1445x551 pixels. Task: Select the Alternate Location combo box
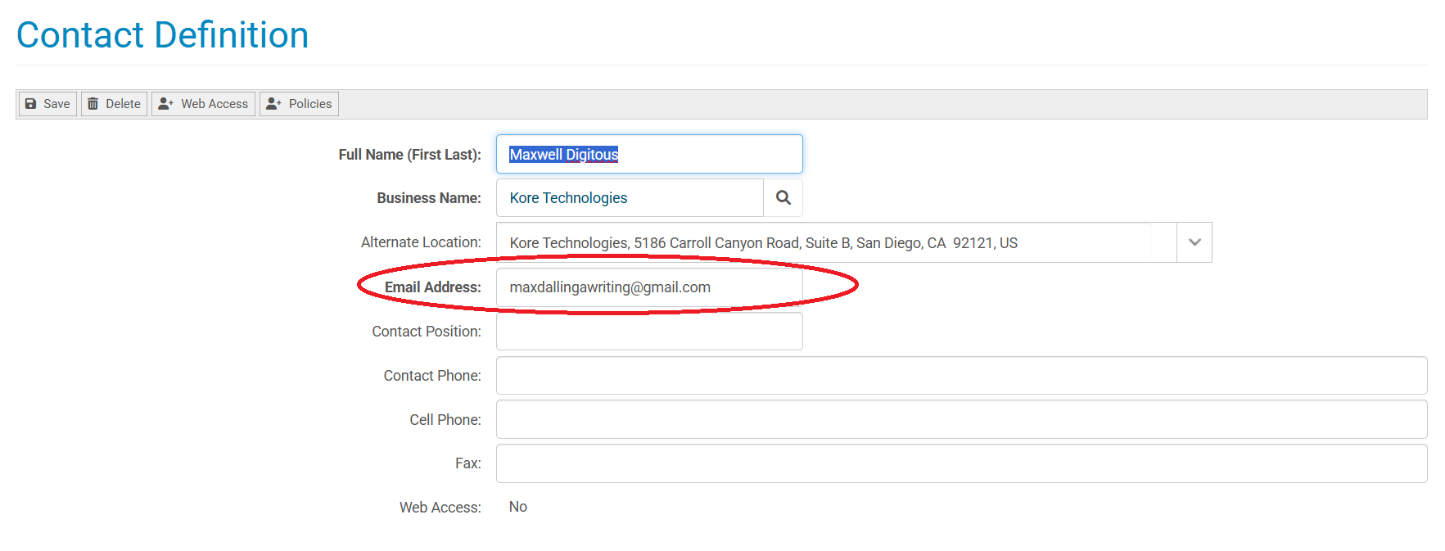[854, 242]
